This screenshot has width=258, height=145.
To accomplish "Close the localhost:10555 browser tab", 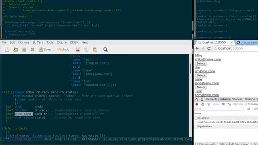I will coord(232,42).
